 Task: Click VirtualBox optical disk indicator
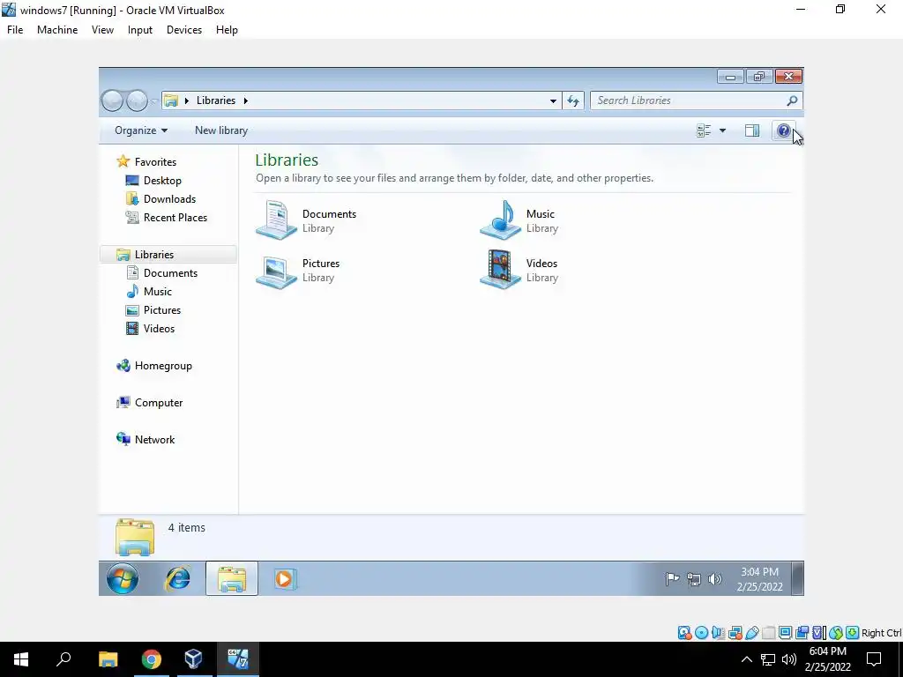[x=701, y=633]
